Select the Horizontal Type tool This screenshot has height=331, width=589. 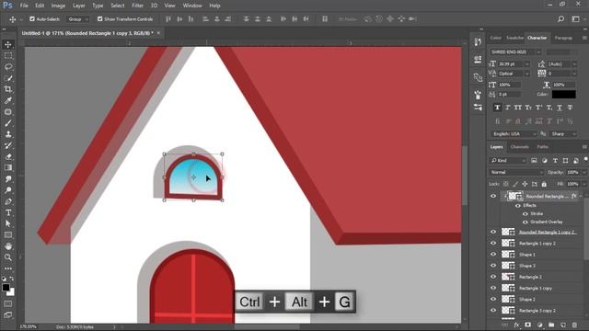click(x=8, y=212)
